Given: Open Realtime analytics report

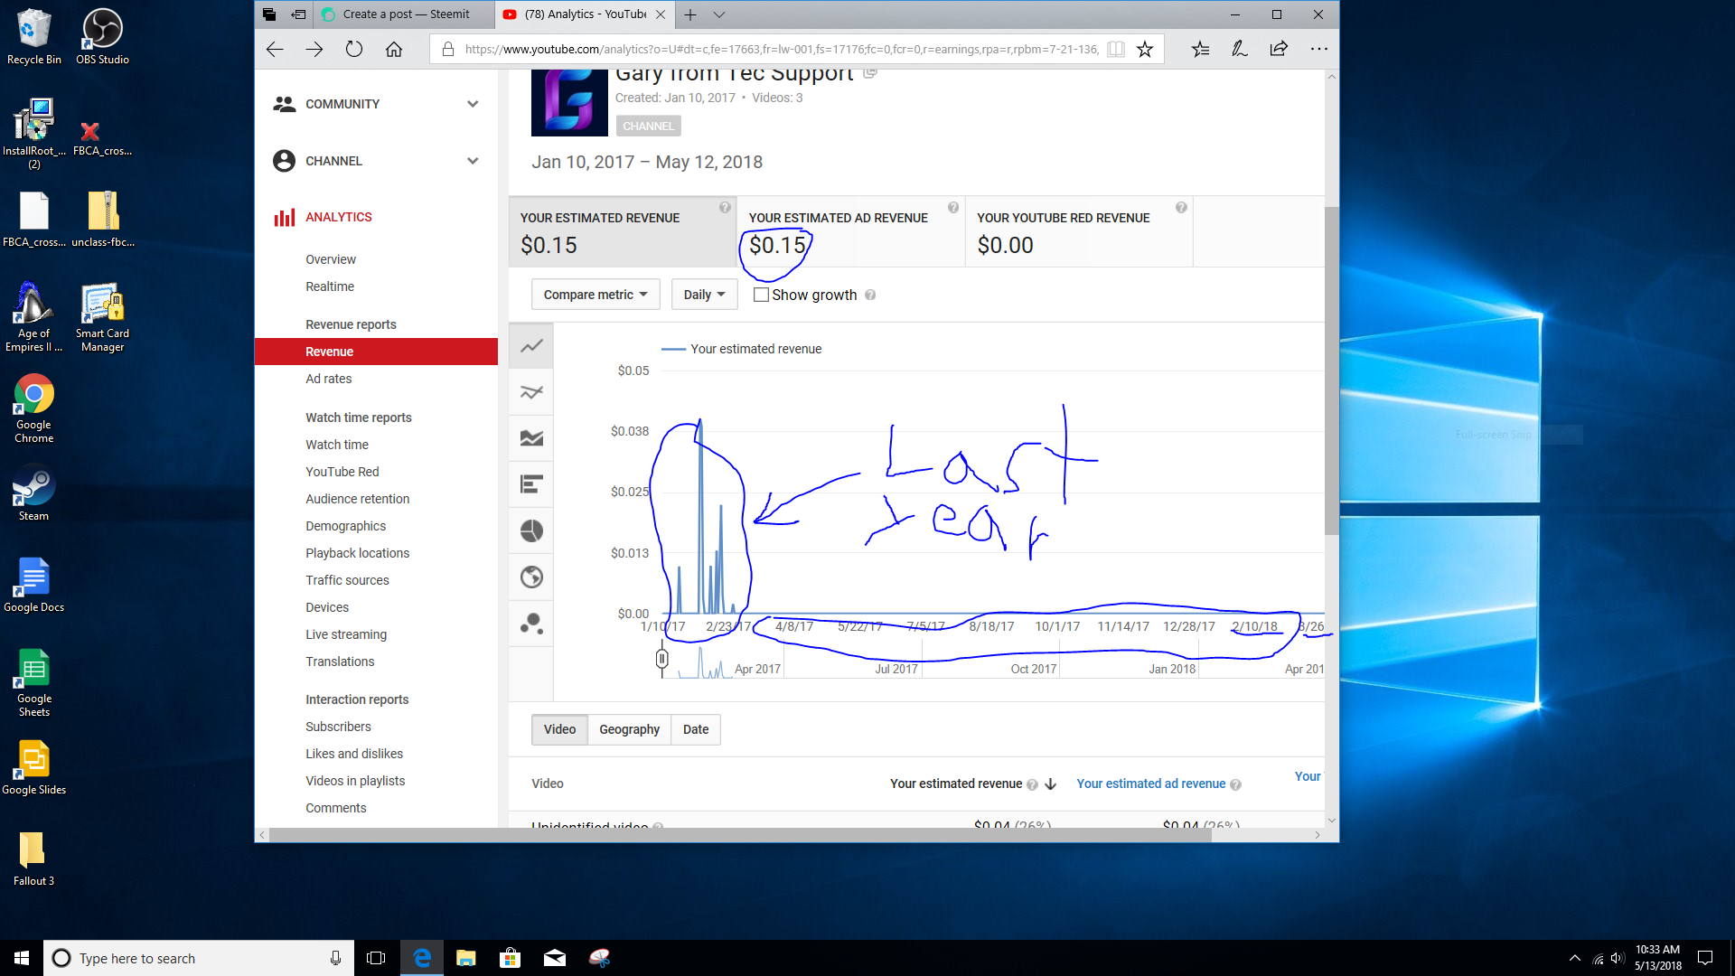Looking at the screenshot, I should [330, 286].
